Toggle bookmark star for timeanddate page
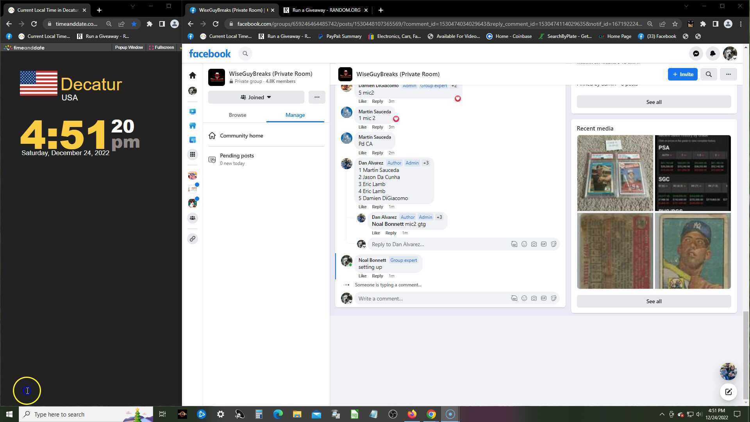 tap(134, 24)
